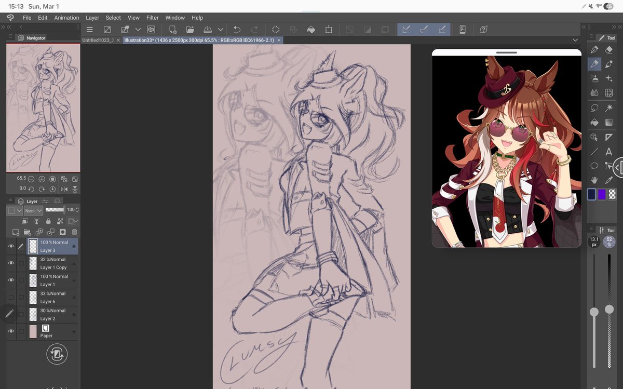The width and height of the screenshot is (623, 389).
Task: Toggle Lock Layer padlock icon
Action: (x=48, y=221)
